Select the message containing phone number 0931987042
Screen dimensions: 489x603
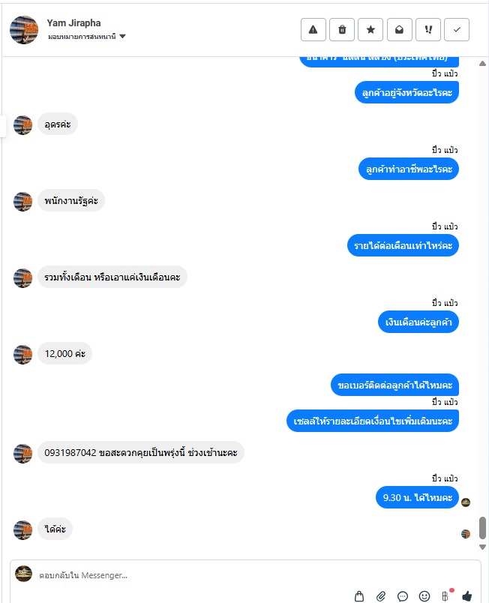(x=141, y=452)
